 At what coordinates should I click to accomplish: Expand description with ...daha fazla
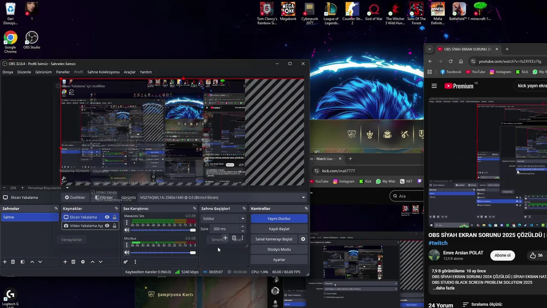pos(444,288)
